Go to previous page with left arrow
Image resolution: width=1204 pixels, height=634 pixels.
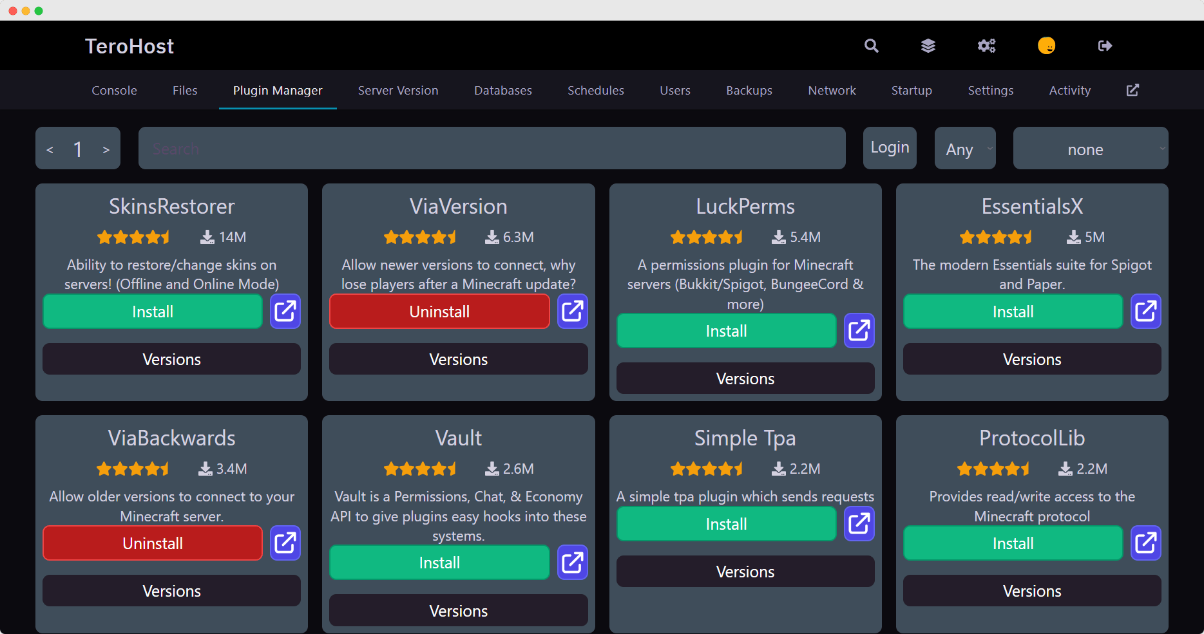point(50,149)
